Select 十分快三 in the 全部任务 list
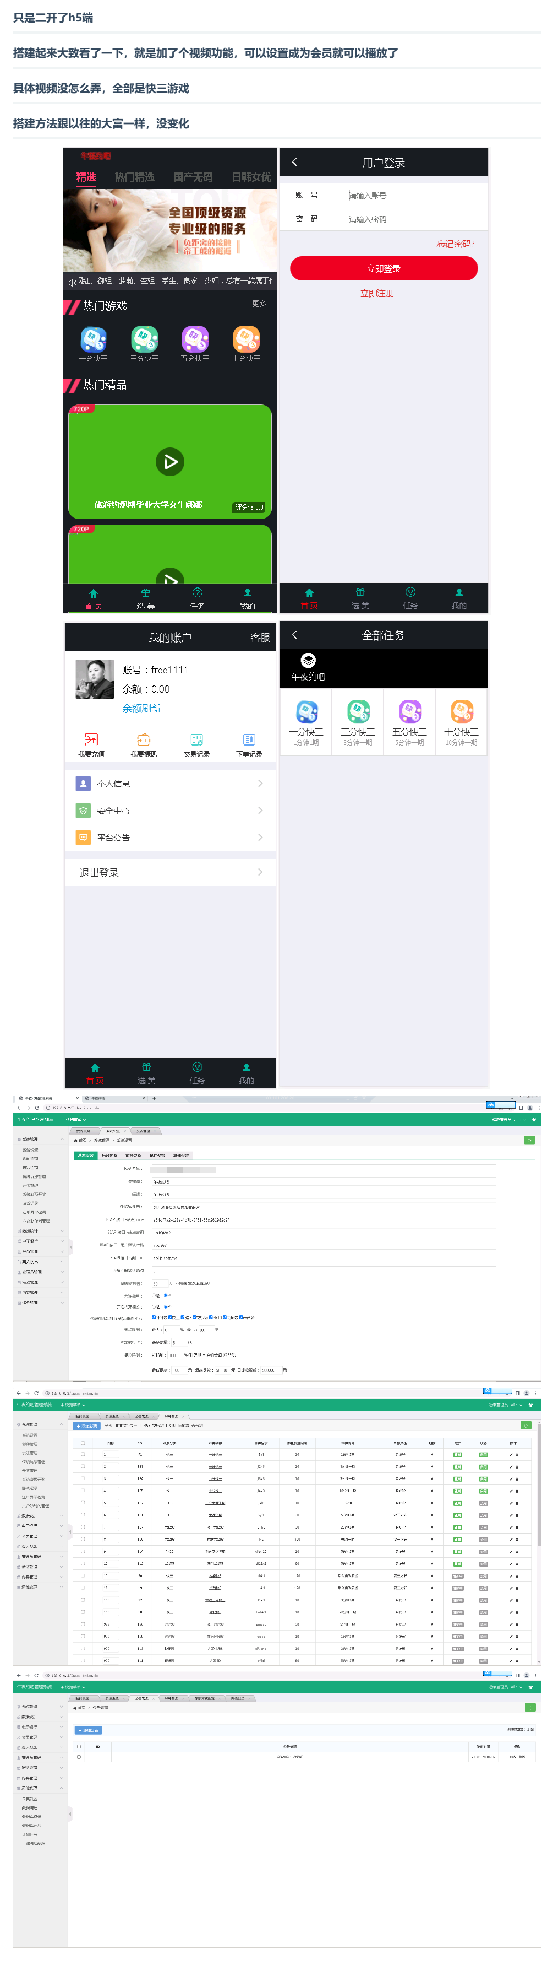553x1965 pixels. tap(460, 720)
